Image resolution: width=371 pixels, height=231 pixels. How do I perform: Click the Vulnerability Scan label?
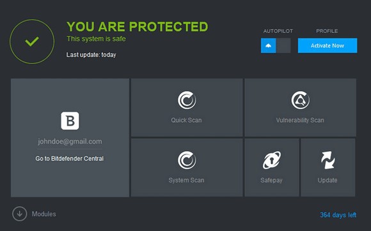300,120
